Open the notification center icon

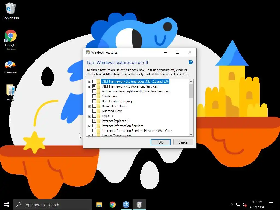[x=271, y=205]
